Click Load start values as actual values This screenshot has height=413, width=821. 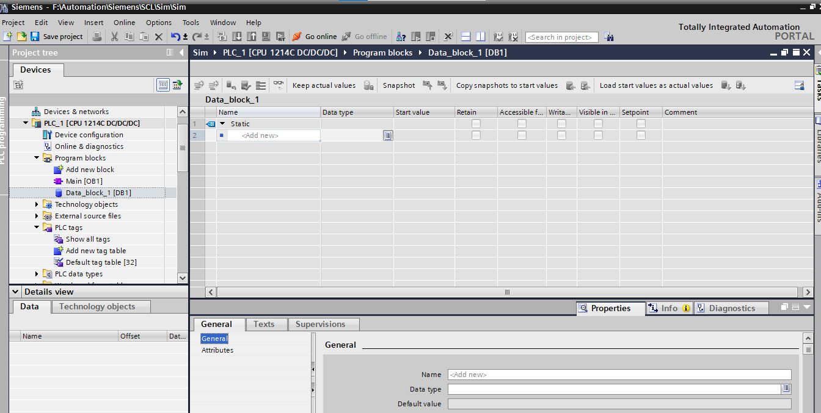(x=656, y=85)
